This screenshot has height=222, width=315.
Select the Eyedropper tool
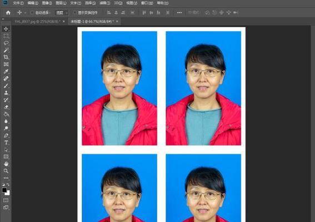coord(6,72)
